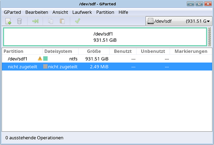Click the hard disk icon in device selector
This screenshot has height=145, width=214.
point(150,21)
